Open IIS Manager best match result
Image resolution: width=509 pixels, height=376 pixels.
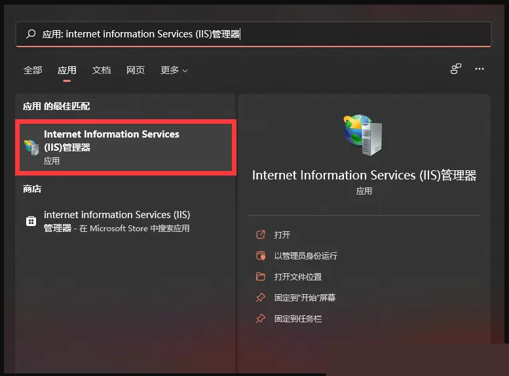pos(124,147)
